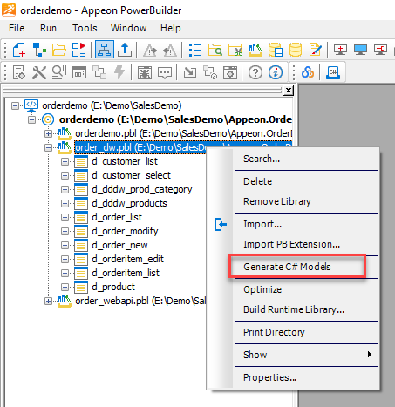
Task: Select d_orderitem_list DataWindow
Action: click(126, 273)
